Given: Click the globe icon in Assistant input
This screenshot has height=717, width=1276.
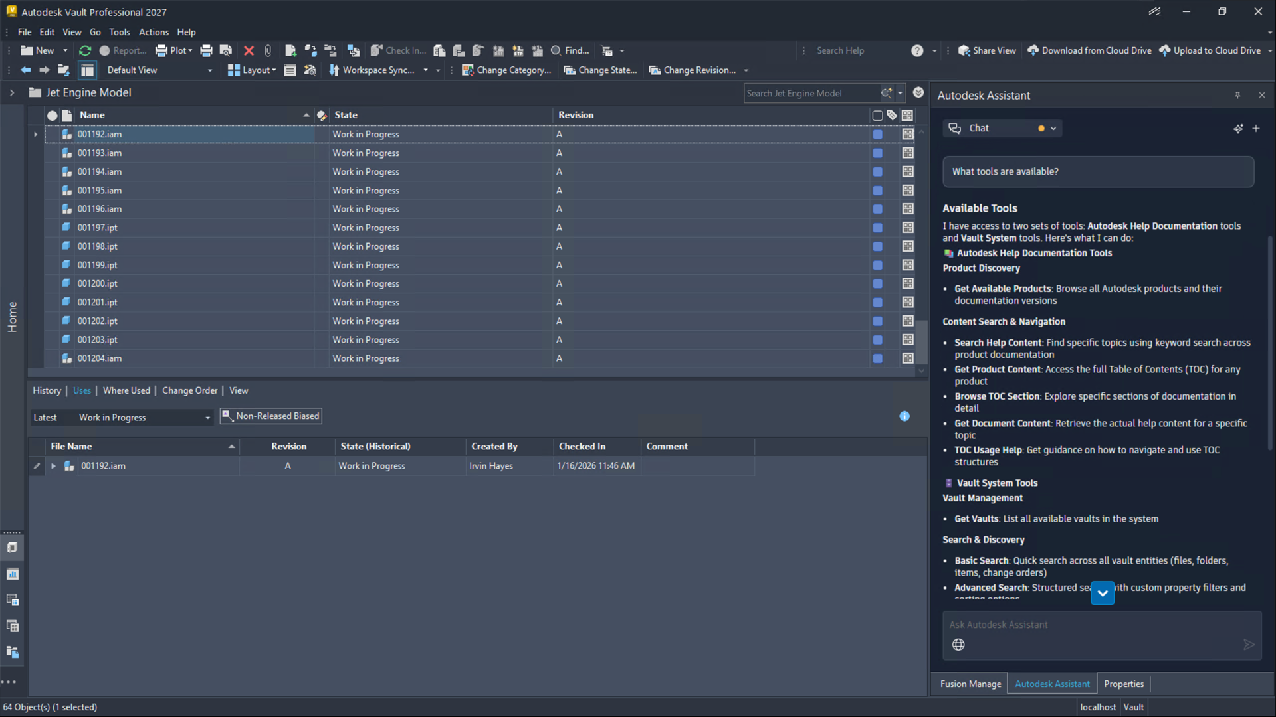Looking at the screenshot, I should [x=958, y=645].
